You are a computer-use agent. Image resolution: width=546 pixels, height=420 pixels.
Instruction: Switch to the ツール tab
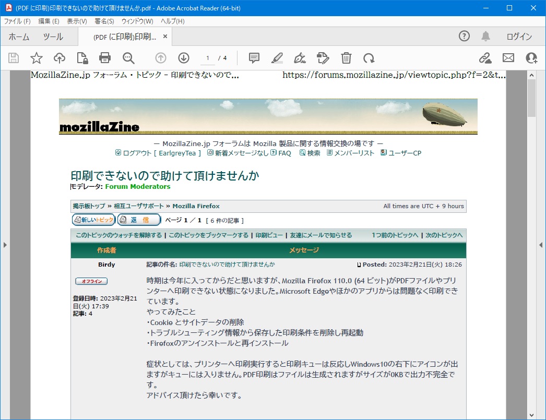coord(53,37)
